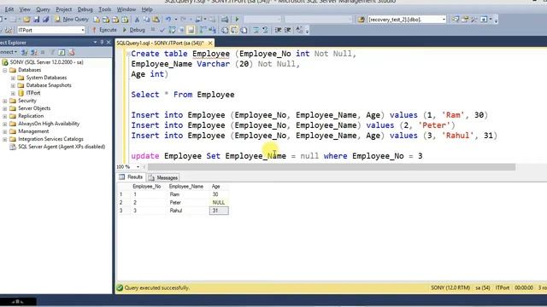This screenshot has width=547, height=307.
Task: Click the Parse checkmark icon
Action: tap(162, 31)
